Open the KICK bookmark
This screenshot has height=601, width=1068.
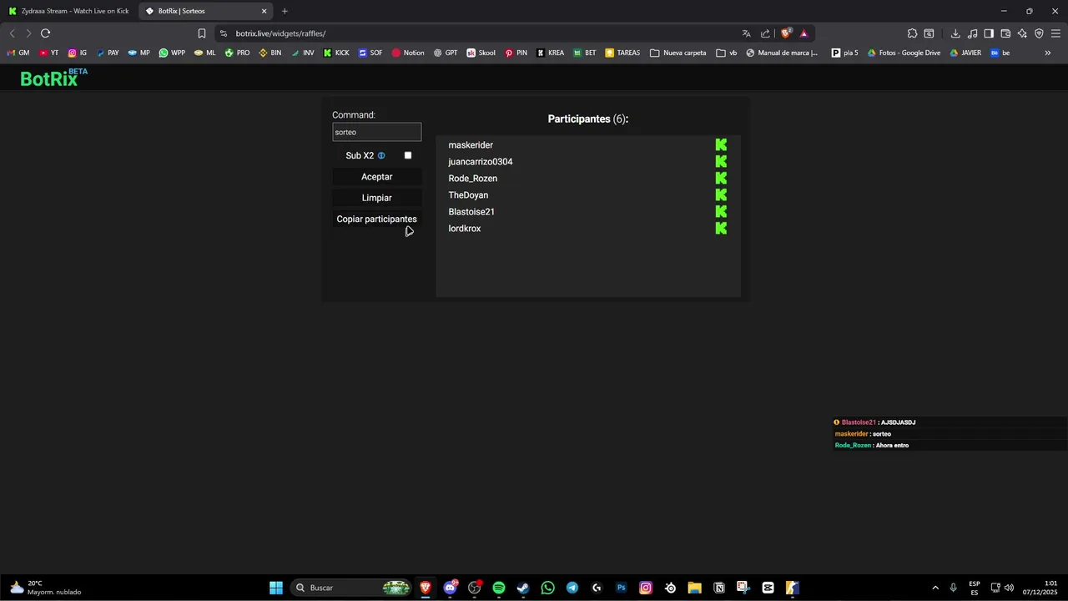336,53
